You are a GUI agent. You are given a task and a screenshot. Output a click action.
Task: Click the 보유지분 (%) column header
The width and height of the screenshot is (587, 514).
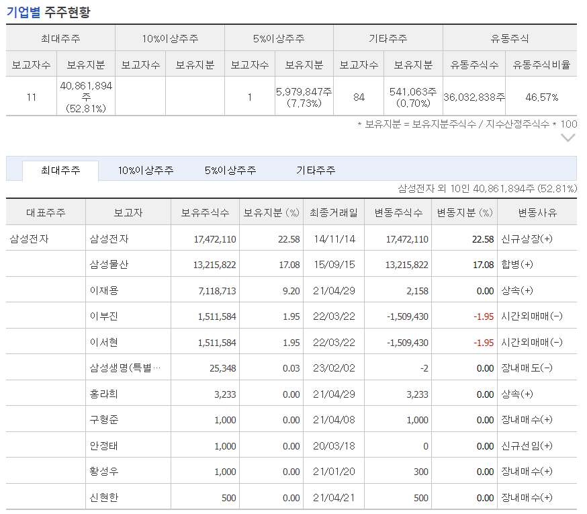click(x=271, y=213)
